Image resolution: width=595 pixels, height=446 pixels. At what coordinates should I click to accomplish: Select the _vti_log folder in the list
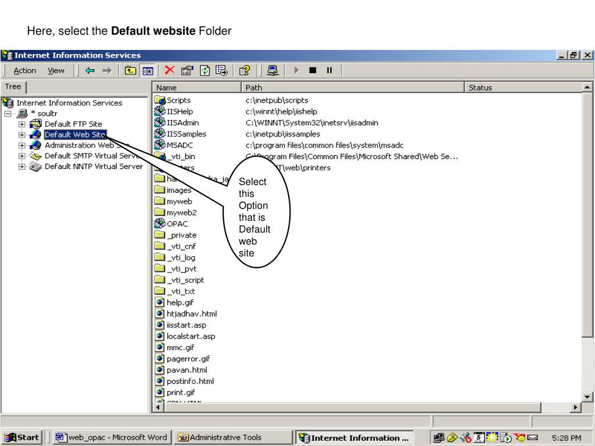[181, 257]
